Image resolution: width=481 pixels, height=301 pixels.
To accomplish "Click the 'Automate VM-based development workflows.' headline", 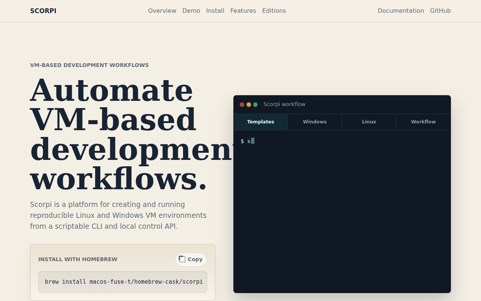I will (132, 134).
